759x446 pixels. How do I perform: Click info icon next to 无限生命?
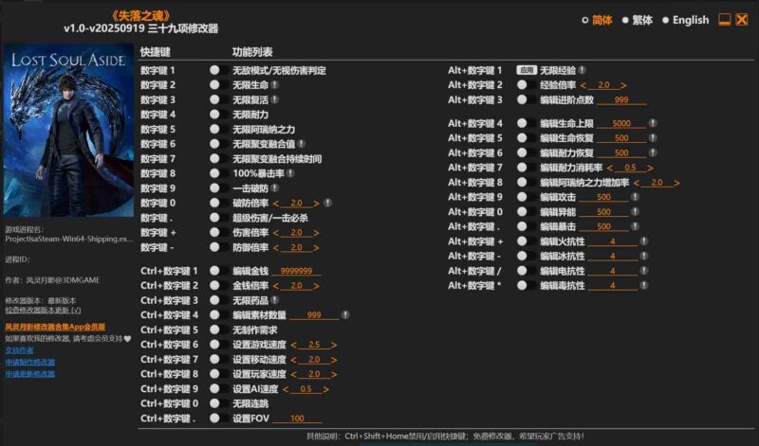coord(274,85)
